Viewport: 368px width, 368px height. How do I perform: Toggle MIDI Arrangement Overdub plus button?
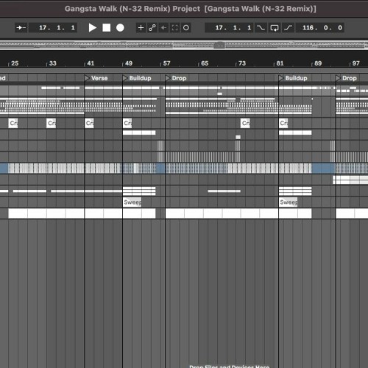pyautogui.click(x=141, y=28)
